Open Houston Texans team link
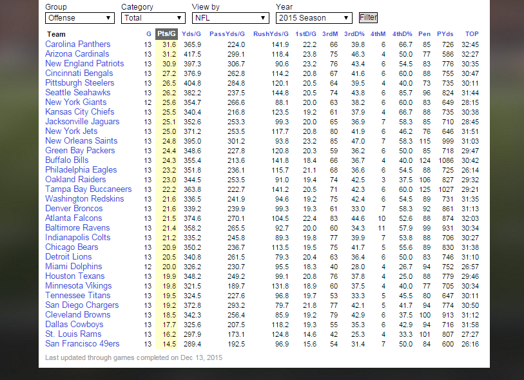Viewport: 524px width, 380px height. [75, 276]
